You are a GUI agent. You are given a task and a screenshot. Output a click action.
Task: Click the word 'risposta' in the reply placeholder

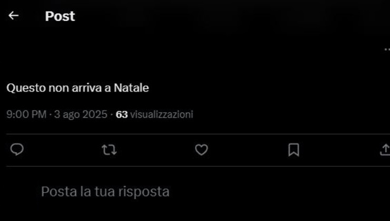[144, 192]
